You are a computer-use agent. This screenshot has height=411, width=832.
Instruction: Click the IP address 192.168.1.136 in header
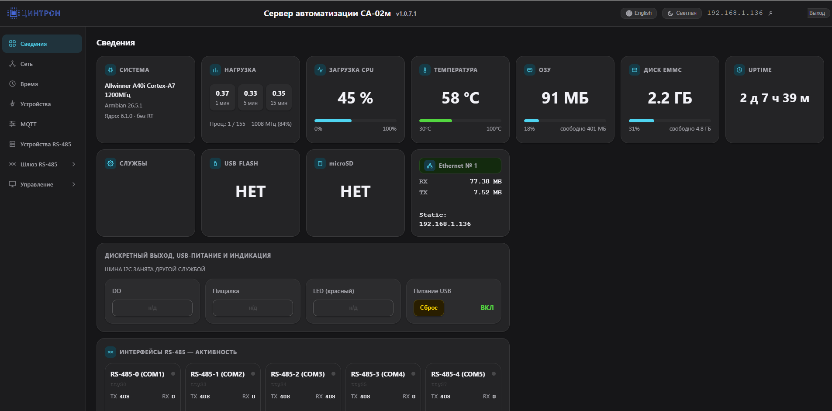[x=735, y=13]
